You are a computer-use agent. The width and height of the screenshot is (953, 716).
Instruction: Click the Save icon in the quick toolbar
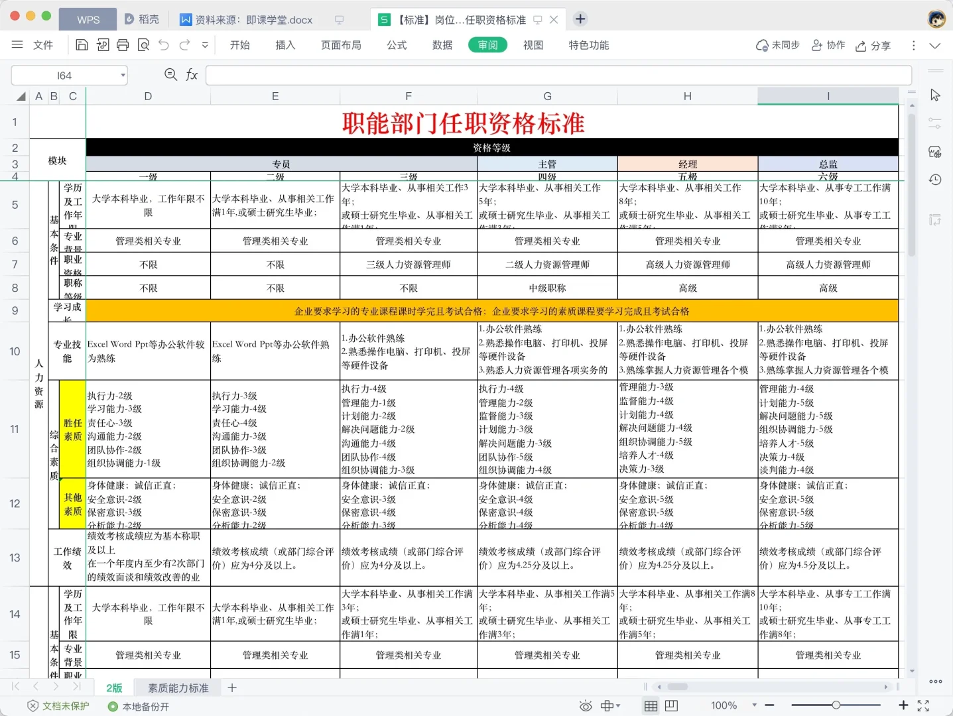82,44
